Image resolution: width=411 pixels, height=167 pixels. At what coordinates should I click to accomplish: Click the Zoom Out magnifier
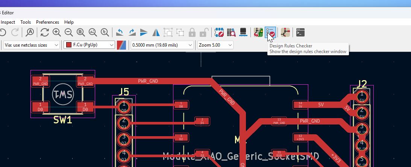pos(69,32)
